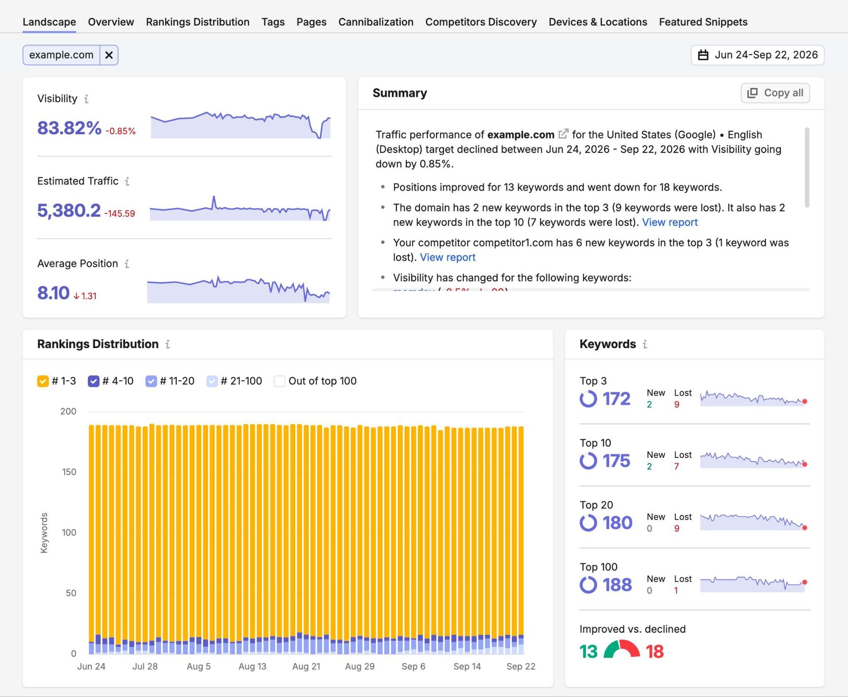Remove the example.com domain filter
Viewport: 848px width, 697px height.
(109, 55)
